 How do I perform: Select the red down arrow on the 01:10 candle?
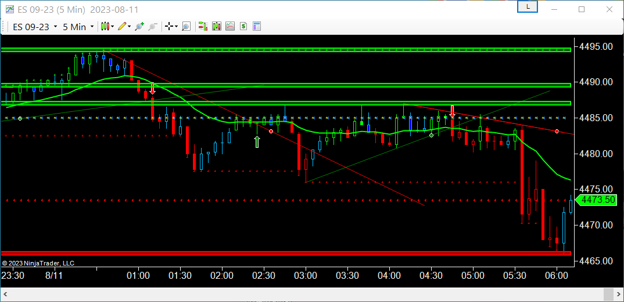coord(152,88)
